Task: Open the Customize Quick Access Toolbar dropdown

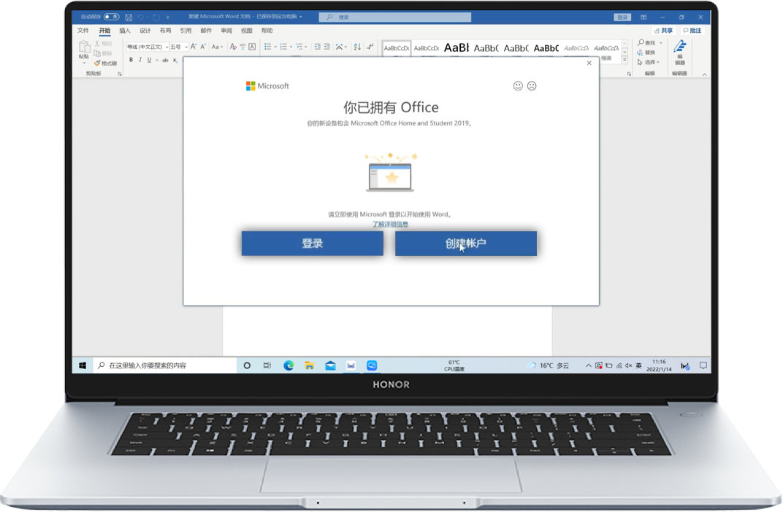Action: pyautogui.click(x=168, y=18)
